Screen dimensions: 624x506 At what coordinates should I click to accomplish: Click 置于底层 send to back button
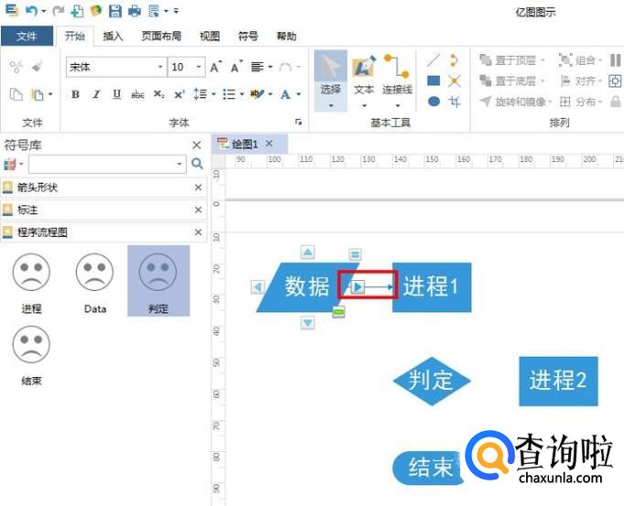511,81
